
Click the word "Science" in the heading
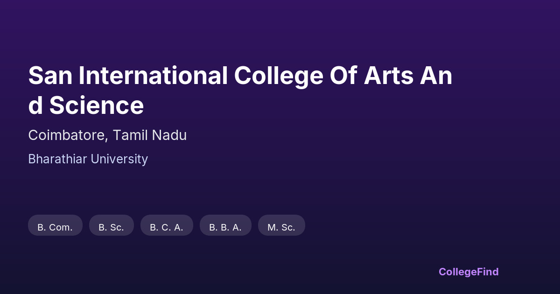click(x=96, y=105)
